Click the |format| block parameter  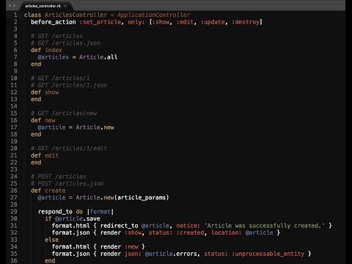[100, 212]
